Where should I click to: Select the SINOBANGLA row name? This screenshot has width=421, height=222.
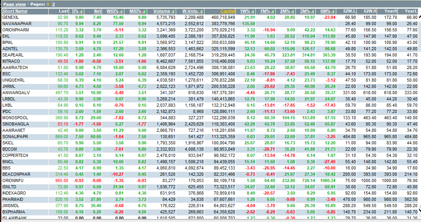coord(16,124)
